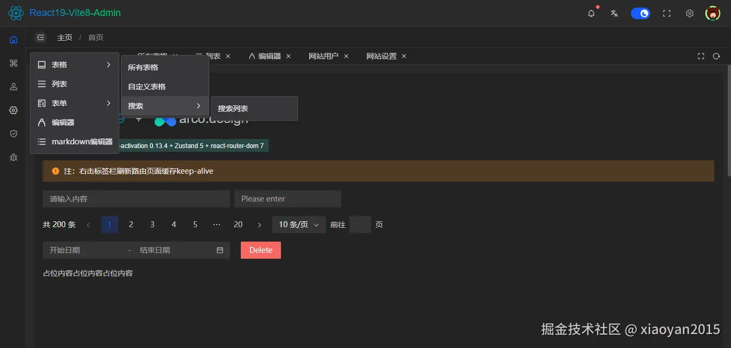
Task: Close the 网站用户 tab
Action: click(x=346, y=56)
